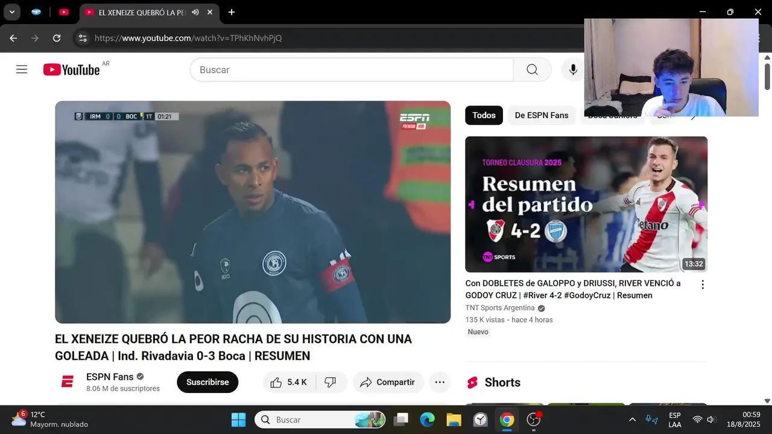Launch Microsoft Edge from the taskbar
The height and width of the screenshot is (434, 772).
(x=427, y=420)
